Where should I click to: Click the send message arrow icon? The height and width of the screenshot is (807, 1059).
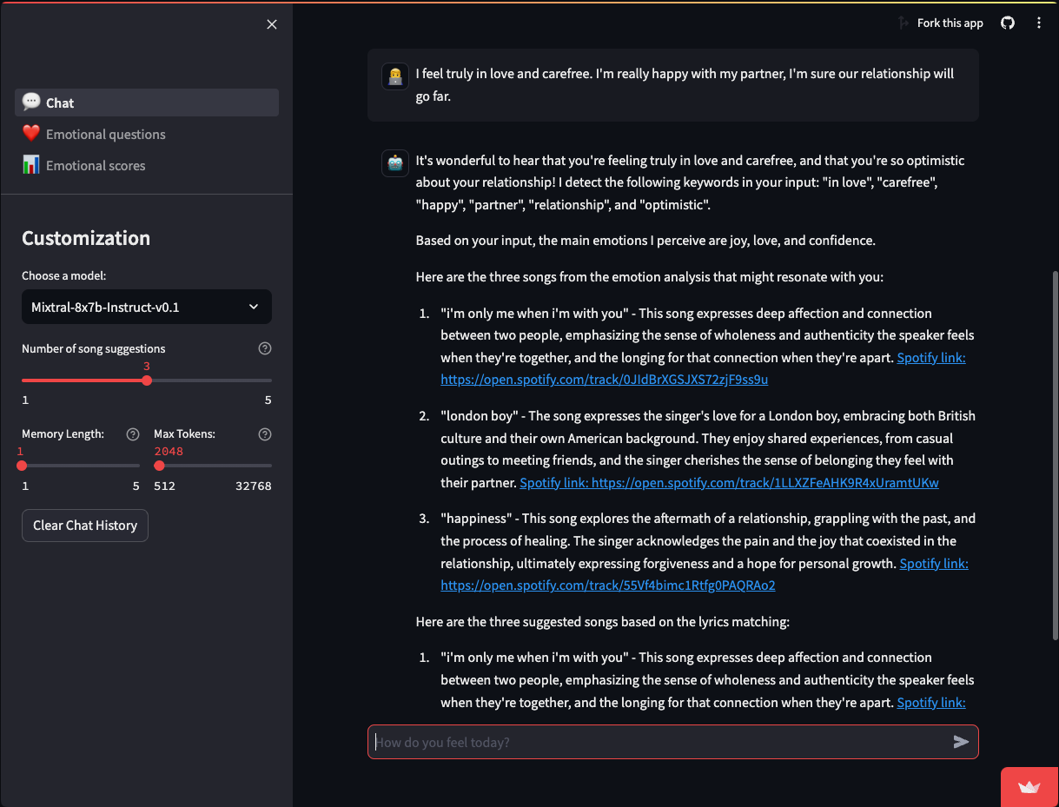pos(961,742)
